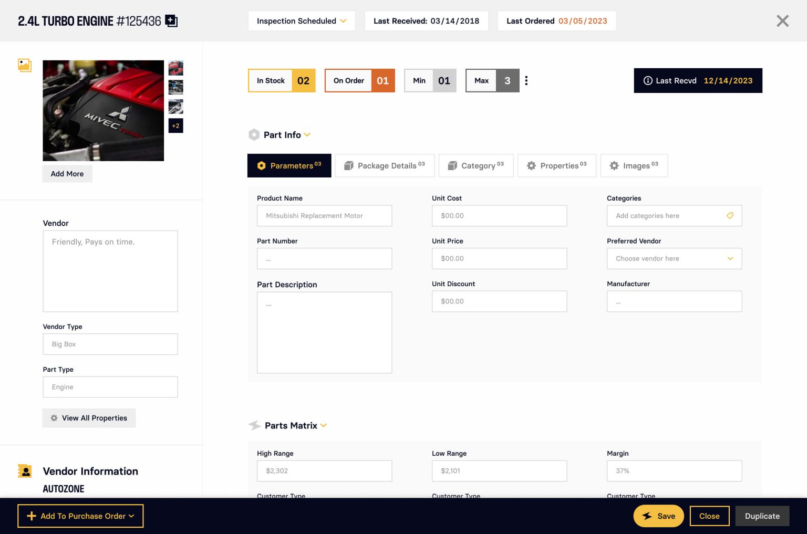Expand the Add To Purchase Order options

[131, 516]
